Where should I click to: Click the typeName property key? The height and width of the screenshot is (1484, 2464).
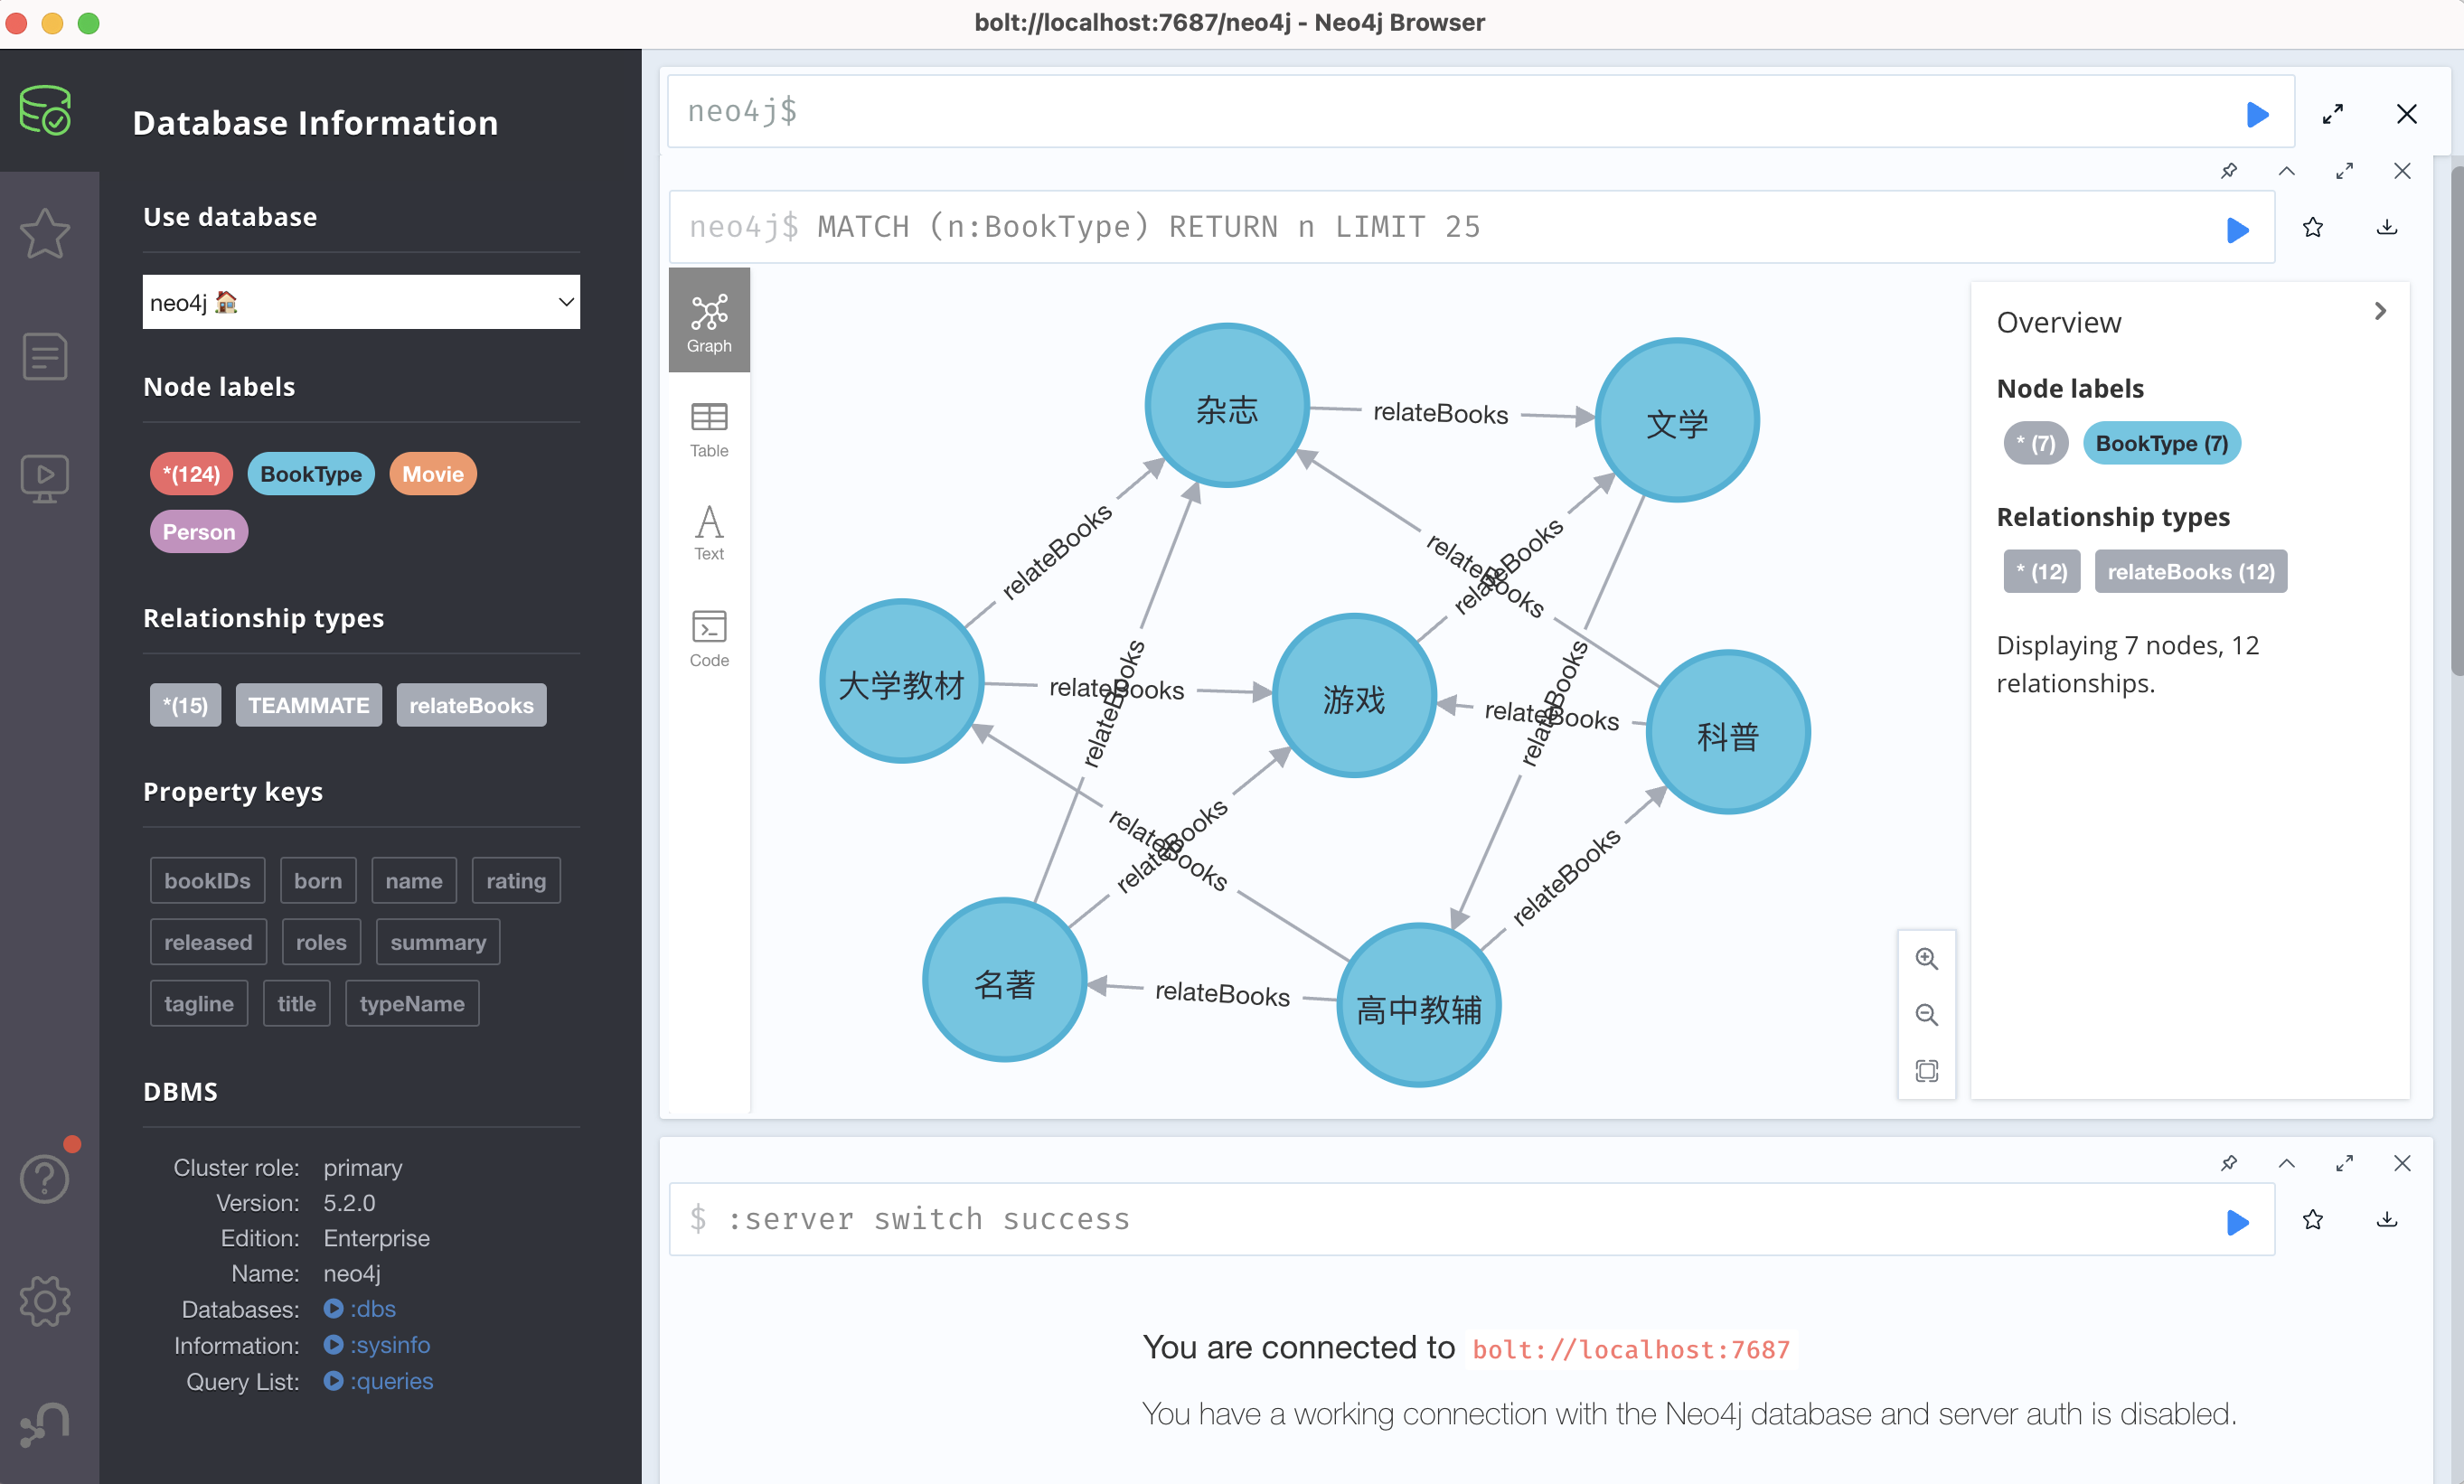[x=412, y=1003]
